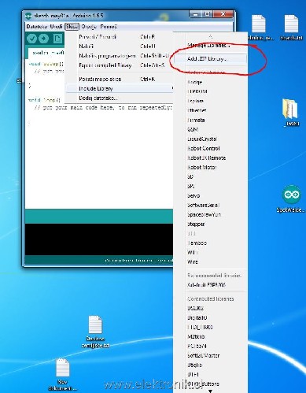Click the New sketch page icon
Viewport: 306px width, 393px height.
pos(58,39)
